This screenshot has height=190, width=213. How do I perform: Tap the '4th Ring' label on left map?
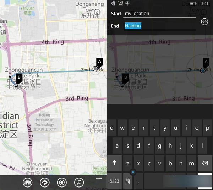click(53, 42)
